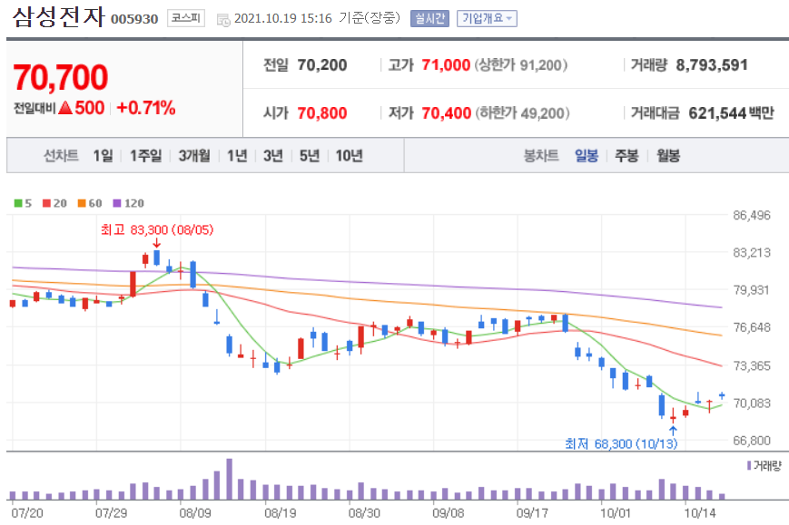
Task: Click the clock calendar icon beside the date
Action: (x=223, y=20)
